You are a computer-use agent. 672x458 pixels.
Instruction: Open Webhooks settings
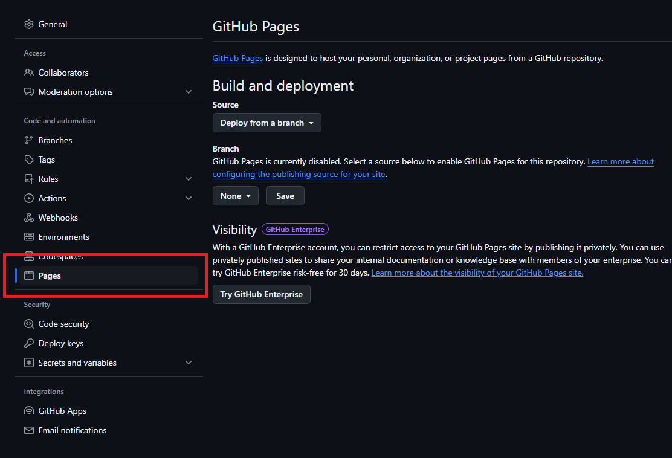click(x=109, y=218)
